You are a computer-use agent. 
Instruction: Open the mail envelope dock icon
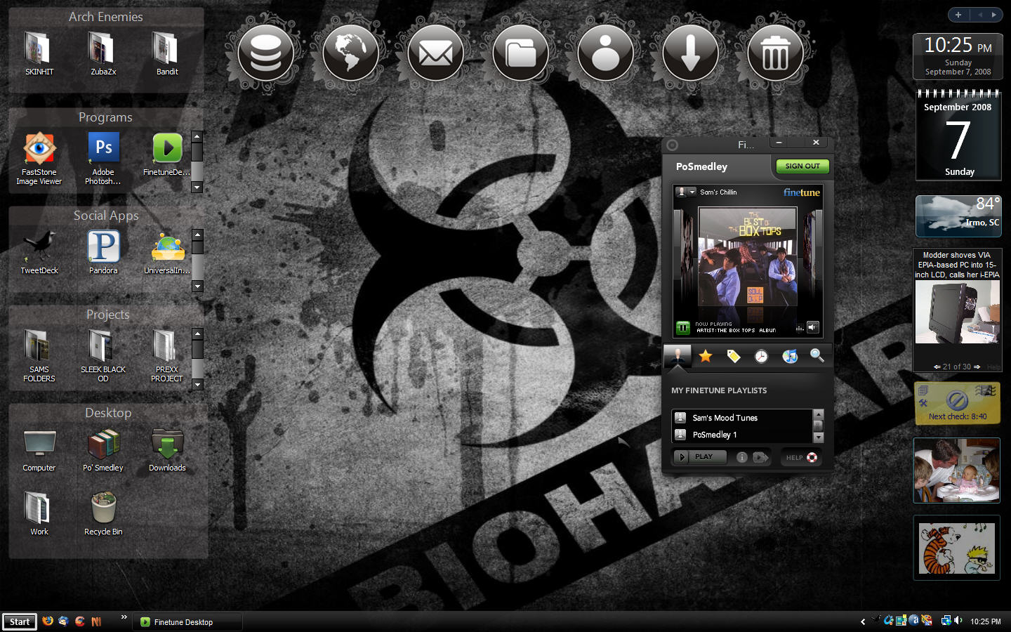point(435,53)
